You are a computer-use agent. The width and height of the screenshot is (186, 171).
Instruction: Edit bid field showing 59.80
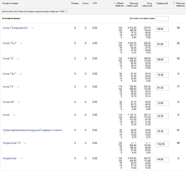[162, 60]
